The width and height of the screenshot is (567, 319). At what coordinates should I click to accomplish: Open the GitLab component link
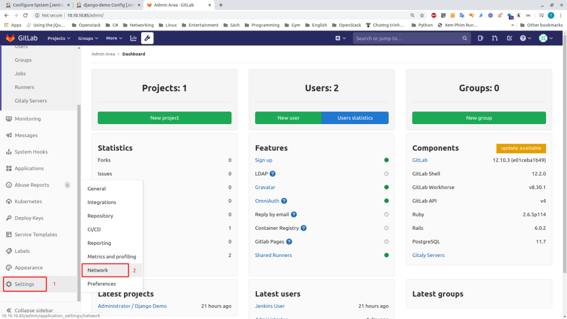(420, 160)
